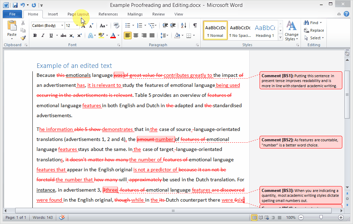Screen dimensions: 353x224
Task: Show paragraph marks with pilcrow icon
Action: pyautogui.click(x=195, y=26)
